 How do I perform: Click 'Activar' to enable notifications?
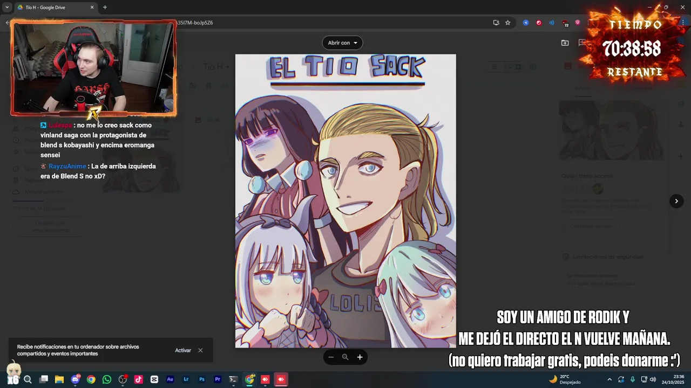pyautogui.click(x=183, y=350)
